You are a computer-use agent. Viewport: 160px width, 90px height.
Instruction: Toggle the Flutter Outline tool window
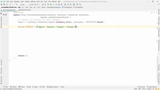coord(159,21)
